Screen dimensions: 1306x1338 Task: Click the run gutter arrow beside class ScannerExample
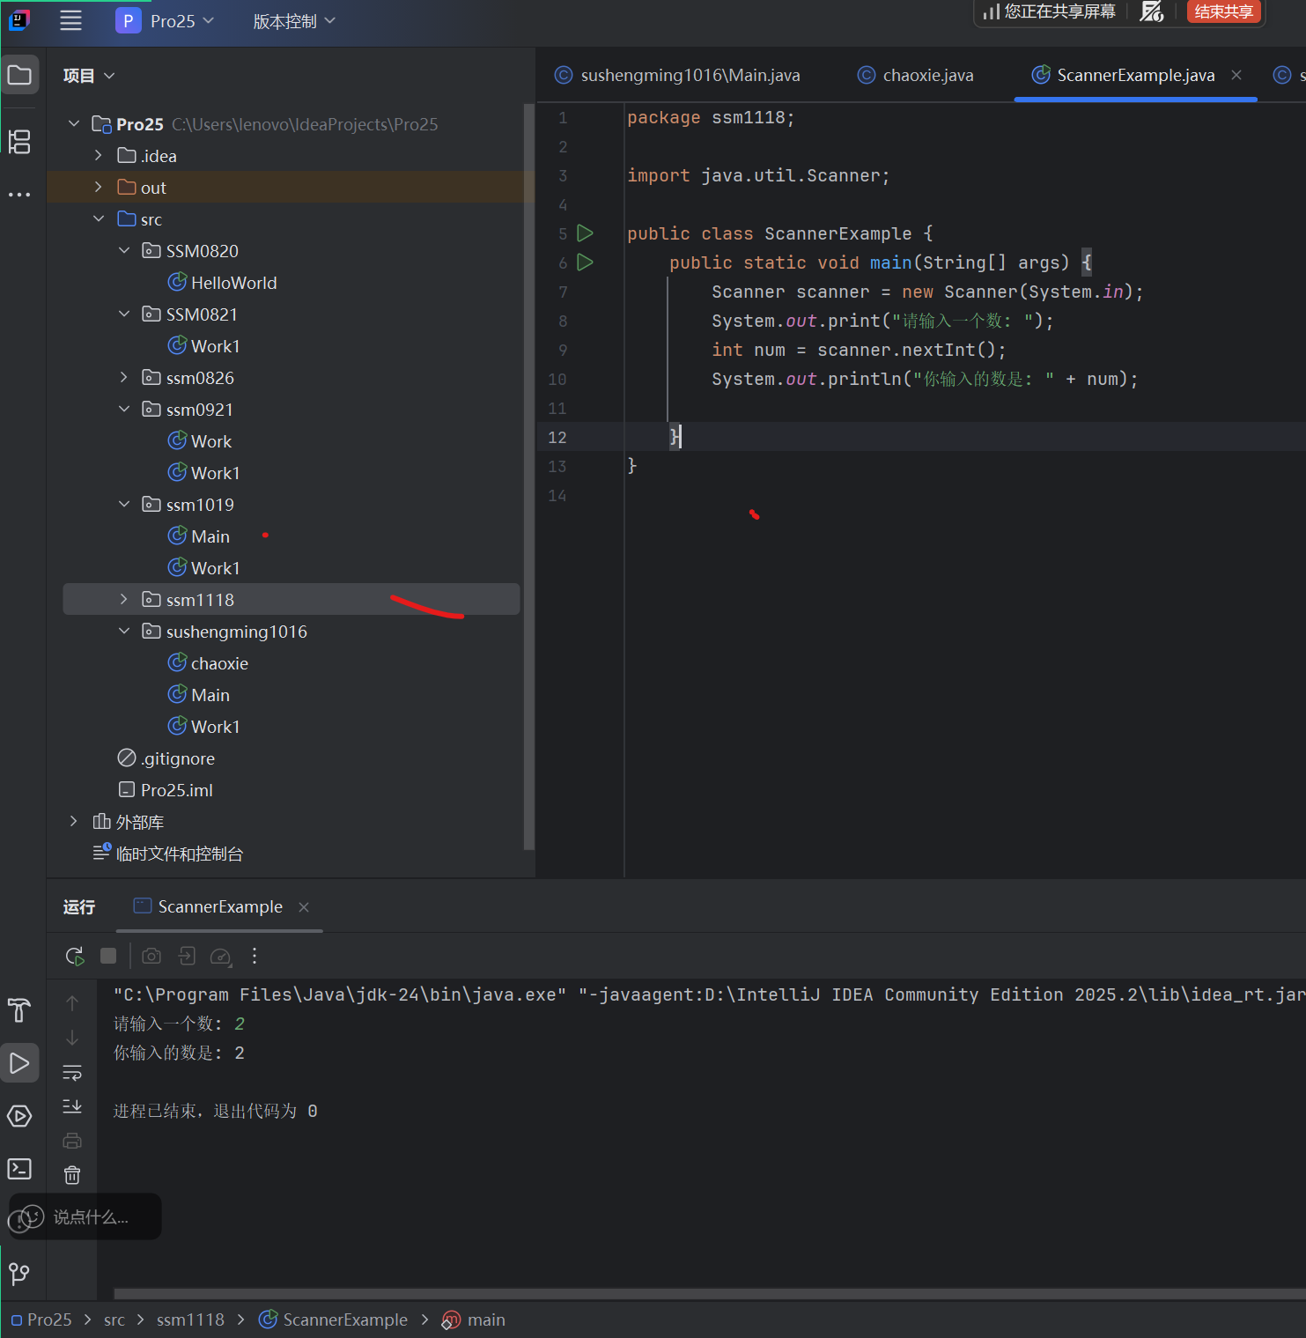pyautogui.click(x=585, y=233)
